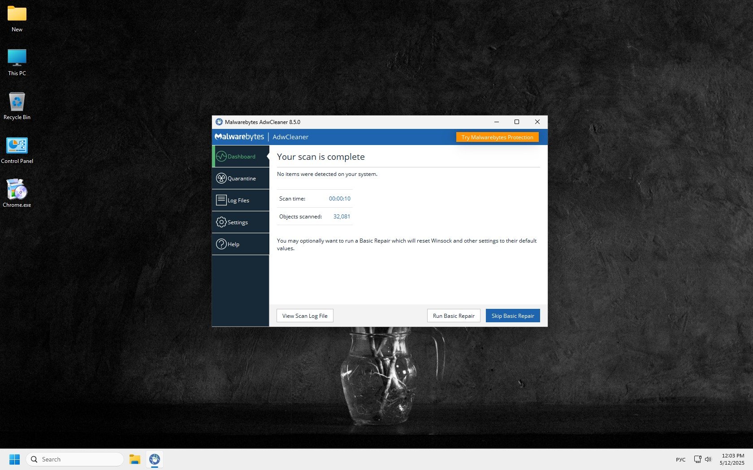The height and width of the screenshot is (470, 753).
Task: Click the Skip Basic Repair button
Action: click(513, 316)
